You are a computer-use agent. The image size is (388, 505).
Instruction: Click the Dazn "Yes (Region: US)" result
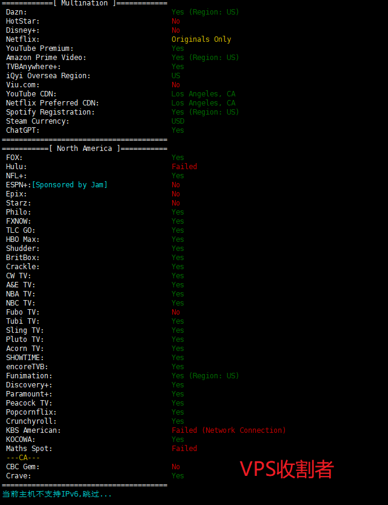[x=205, y=12]
